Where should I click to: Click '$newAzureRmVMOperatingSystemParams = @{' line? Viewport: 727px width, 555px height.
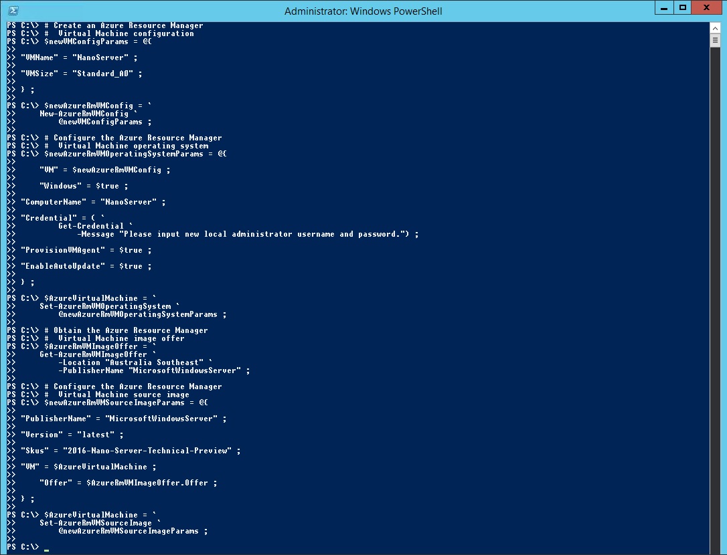click(135, 154)
